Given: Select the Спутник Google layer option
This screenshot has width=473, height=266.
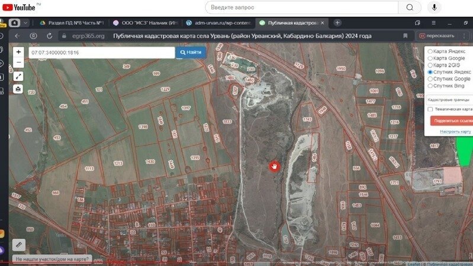Looking at the screenshot, I should tap(430, 79).
